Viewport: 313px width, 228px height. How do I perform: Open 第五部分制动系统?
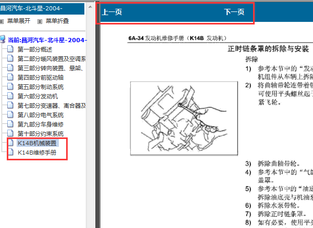tap(41, 87)
